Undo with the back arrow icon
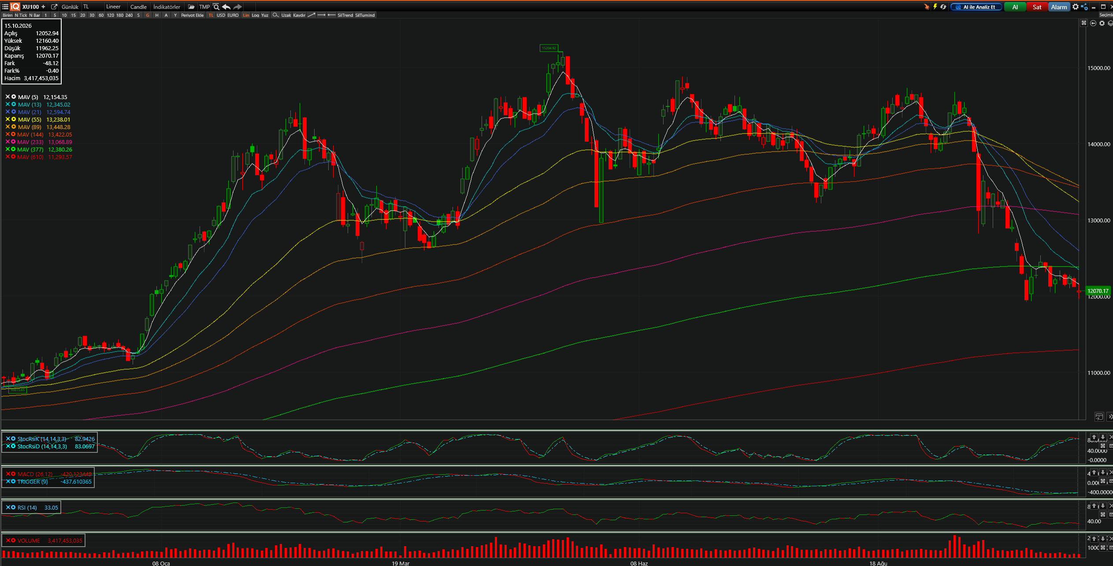Screen dimensions: 1113x566 click(x=226, y=7)
